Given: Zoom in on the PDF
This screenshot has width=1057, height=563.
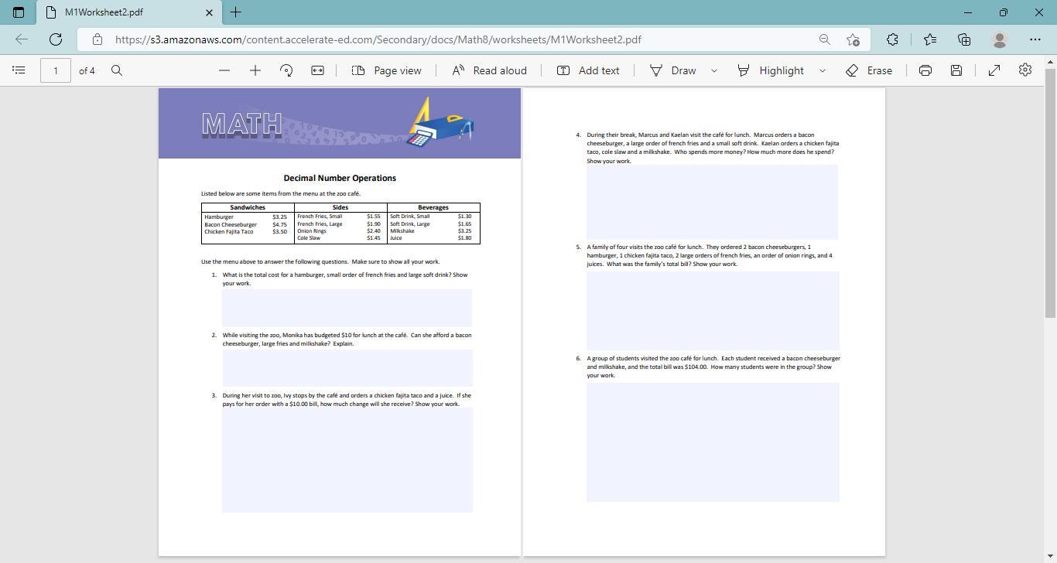Looking at the screenshot, I should pyautogui.click(x=255, y=70).
